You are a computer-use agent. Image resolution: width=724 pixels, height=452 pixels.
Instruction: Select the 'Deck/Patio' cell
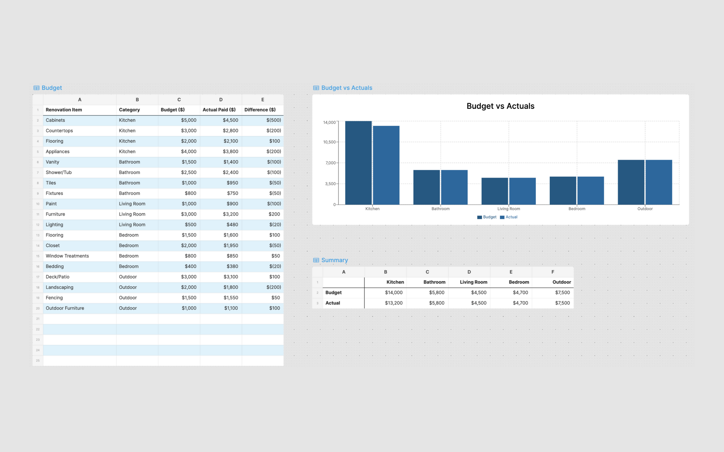tap(80, 277)
